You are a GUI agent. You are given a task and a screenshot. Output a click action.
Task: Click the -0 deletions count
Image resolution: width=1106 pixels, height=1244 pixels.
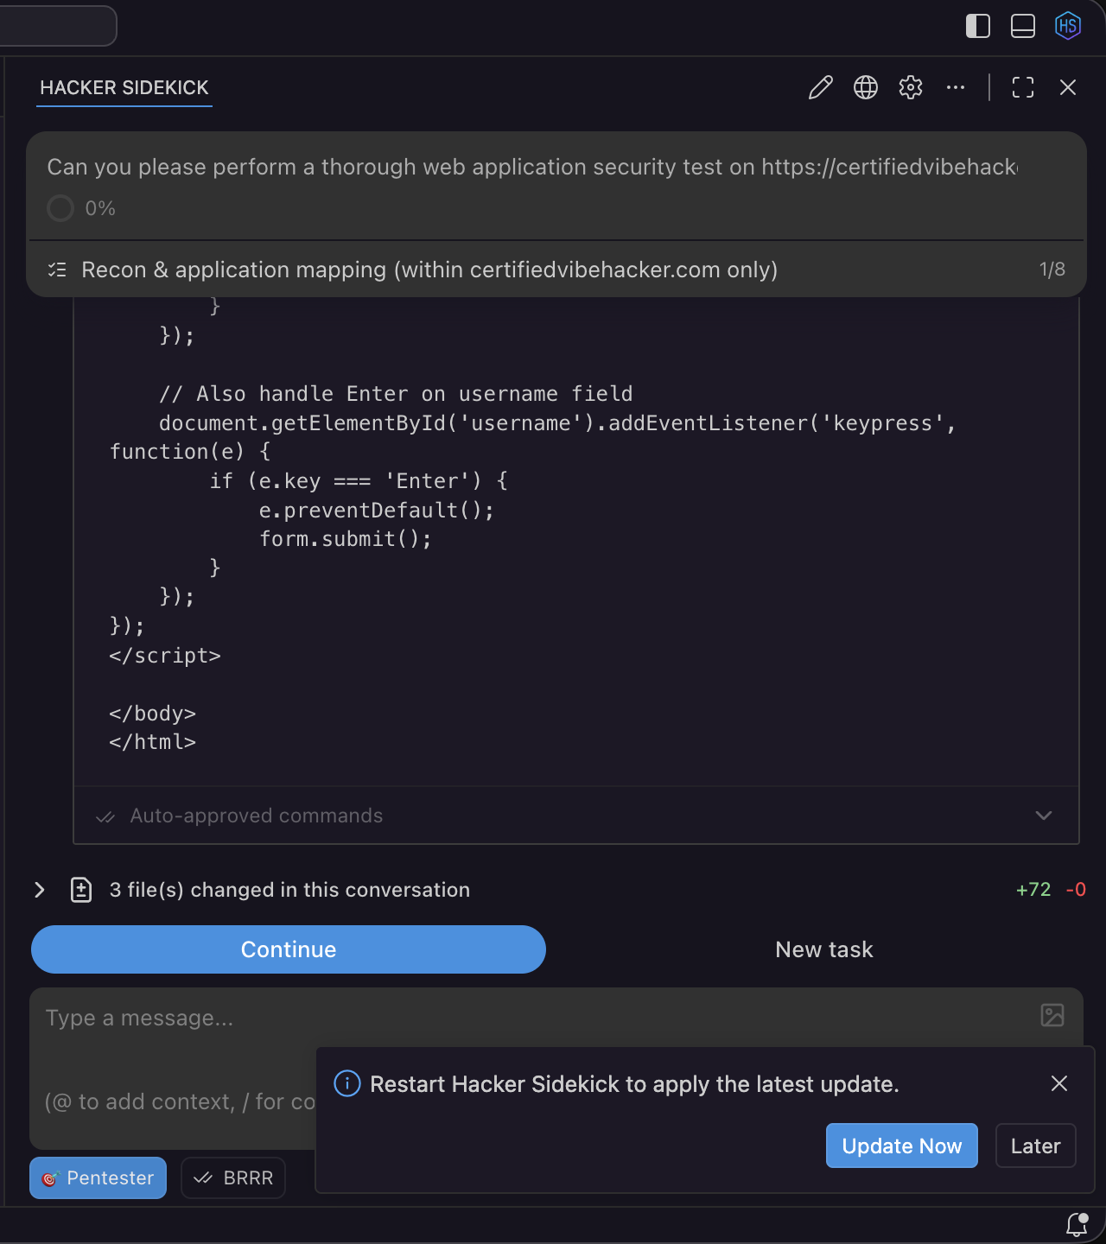(x=1076, y=890)
